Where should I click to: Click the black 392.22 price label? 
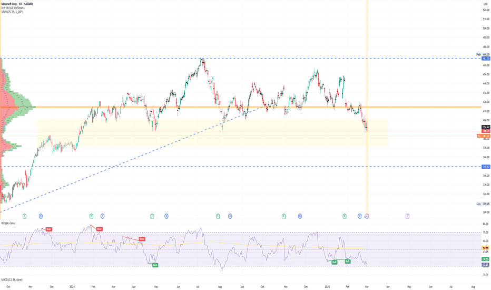(x=486, y=127)
